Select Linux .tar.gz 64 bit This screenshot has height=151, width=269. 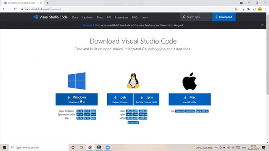point(129,118)
